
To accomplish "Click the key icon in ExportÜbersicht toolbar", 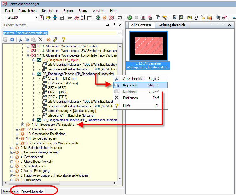I will click(55, 40).
